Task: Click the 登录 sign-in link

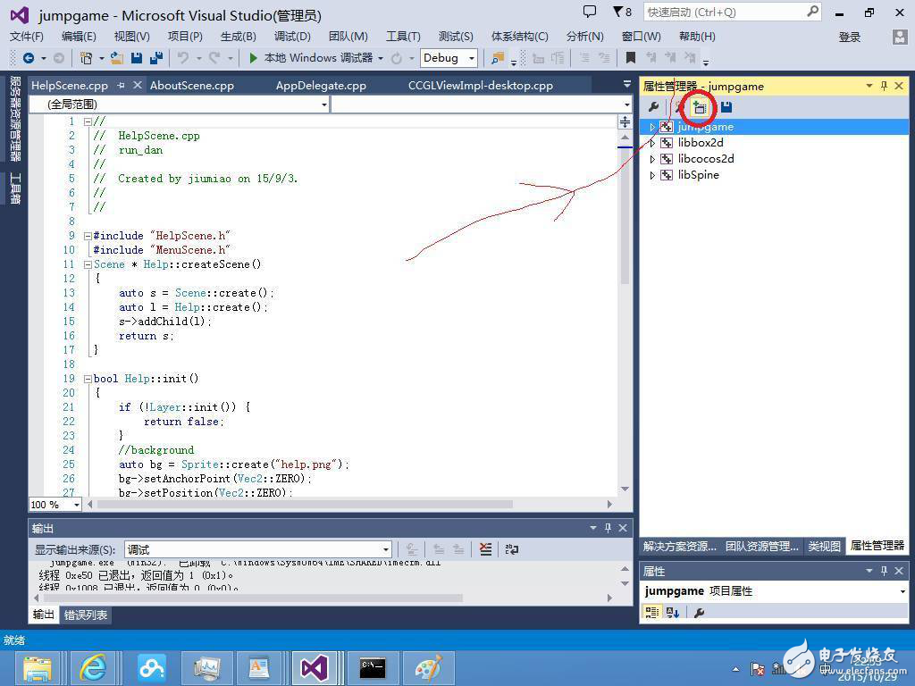Action: tap(849, 38)
